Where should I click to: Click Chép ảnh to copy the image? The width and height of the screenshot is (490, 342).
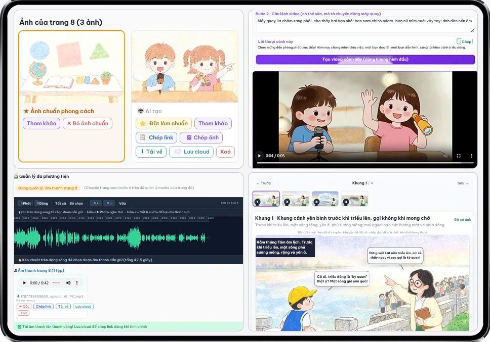tap(202, 137)
